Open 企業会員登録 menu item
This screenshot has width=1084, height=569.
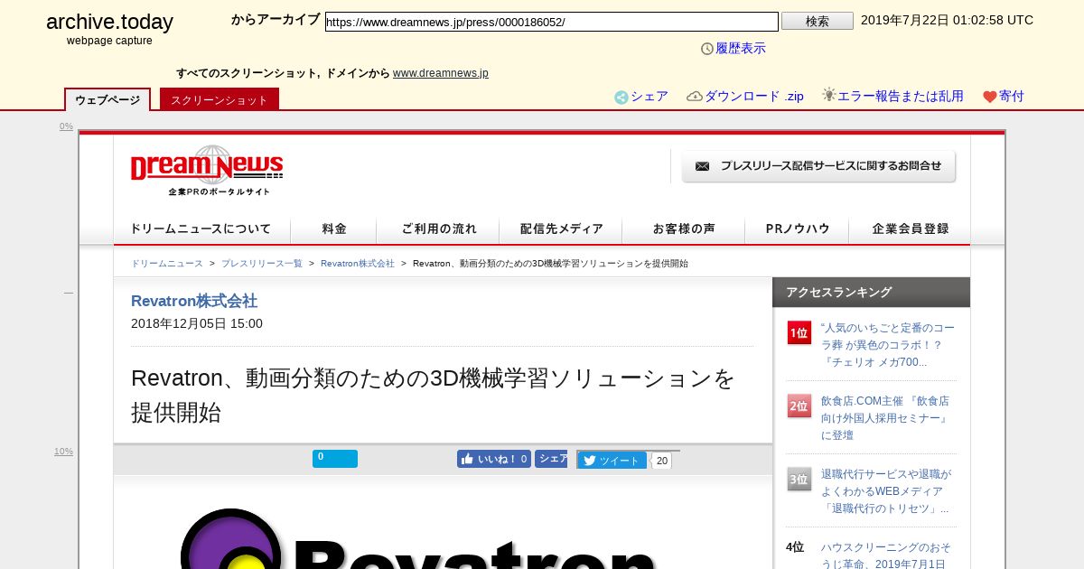tap(911, 229)
